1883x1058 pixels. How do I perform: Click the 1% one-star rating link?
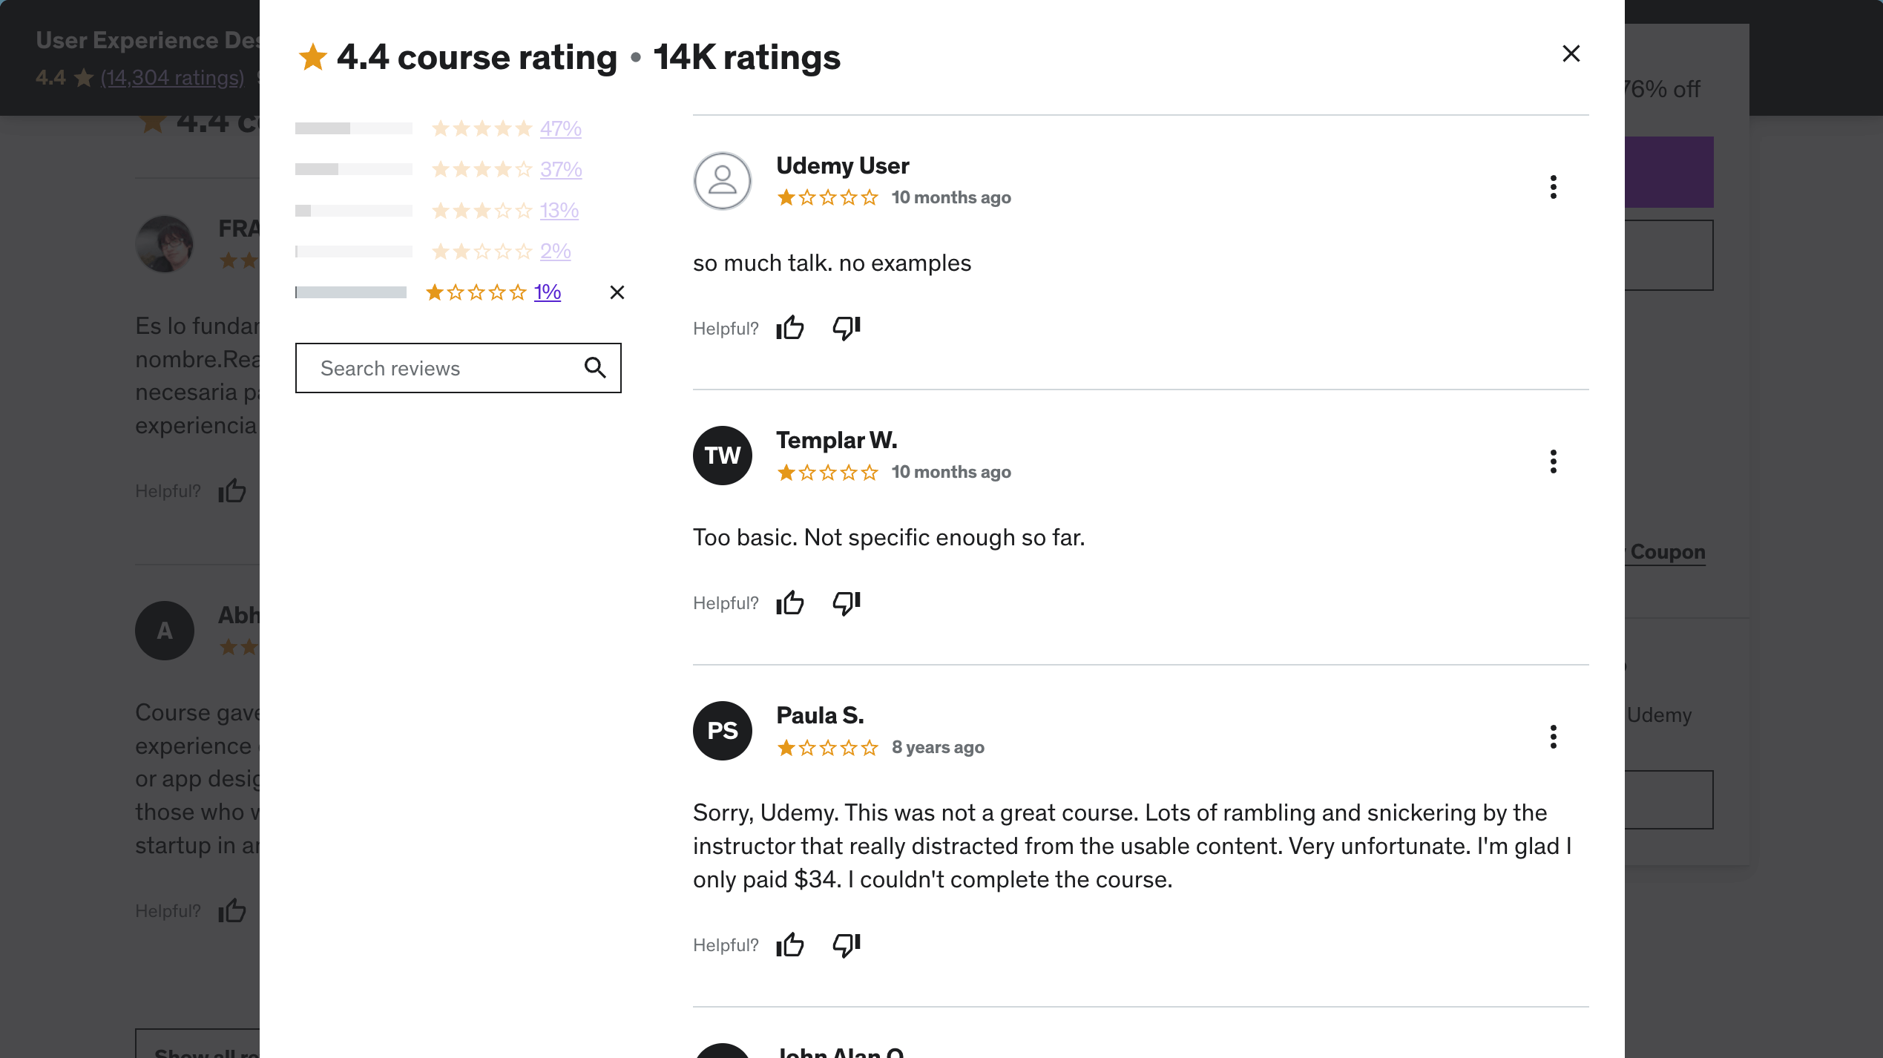coord(548,292)
